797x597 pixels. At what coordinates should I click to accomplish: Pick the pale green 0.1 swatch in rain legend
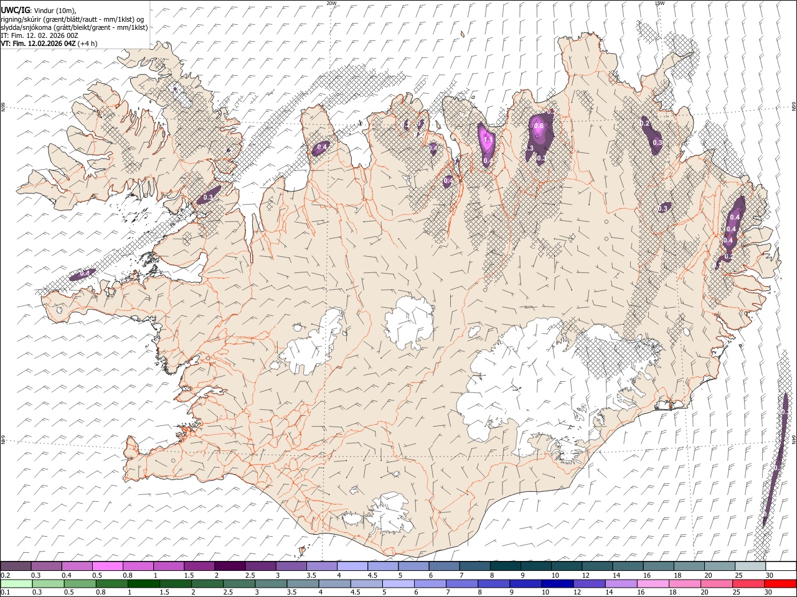[x=16, y=584]
